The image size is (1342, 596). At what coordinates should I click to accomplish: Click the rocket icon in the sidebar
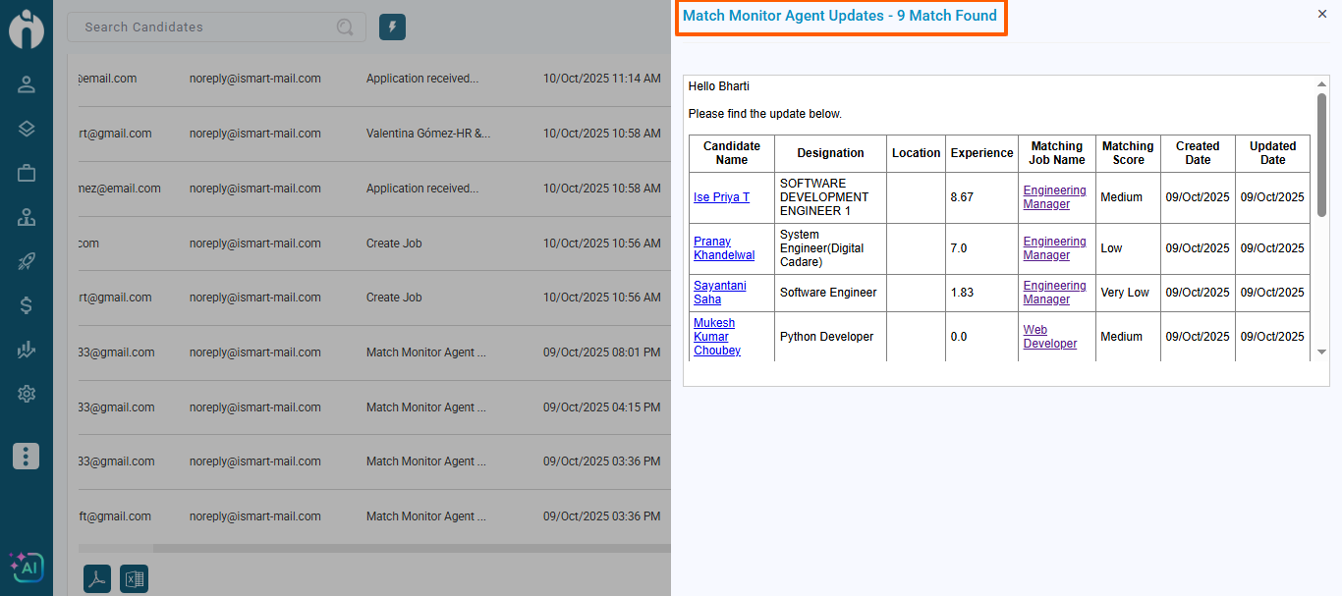click(27, 261)
